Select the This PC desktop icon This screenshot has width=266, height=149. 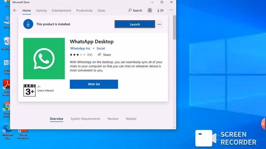click(7, 22)
